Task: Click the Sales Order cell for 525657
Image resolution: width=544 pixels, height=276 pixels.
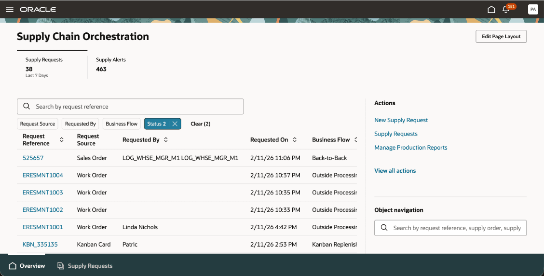Action: pyautogui.click(x=92, y=158)
